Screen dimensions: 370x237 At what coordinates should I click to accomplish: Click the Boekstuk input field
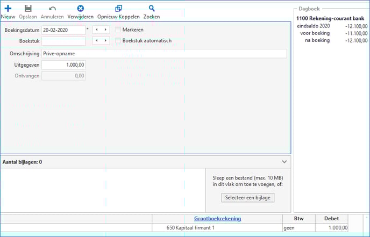(63, 41)
